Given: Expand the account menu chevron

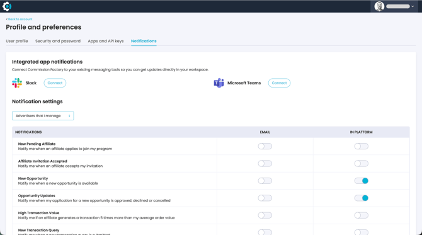Looking at the screenshot, I should (x=413, y=6).
